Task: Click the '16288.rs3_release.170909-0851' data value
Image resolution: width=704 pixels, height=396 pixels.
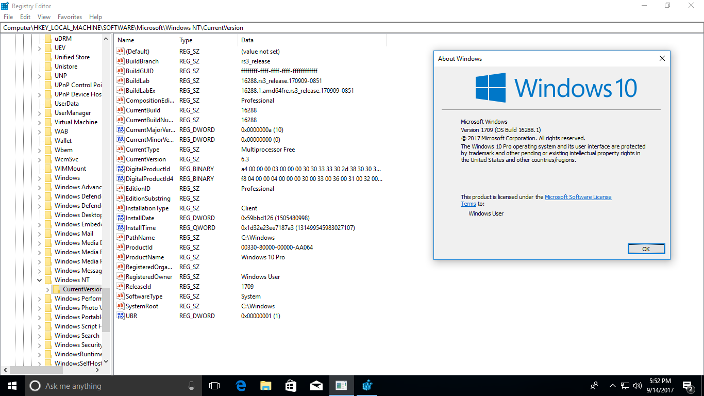Action: 281,81
